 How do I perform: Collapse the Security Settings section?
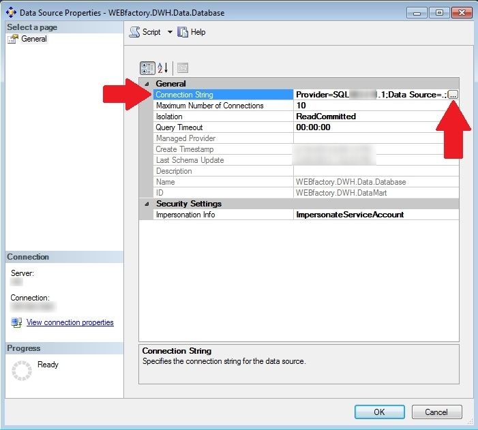click(x=147, y=204)
